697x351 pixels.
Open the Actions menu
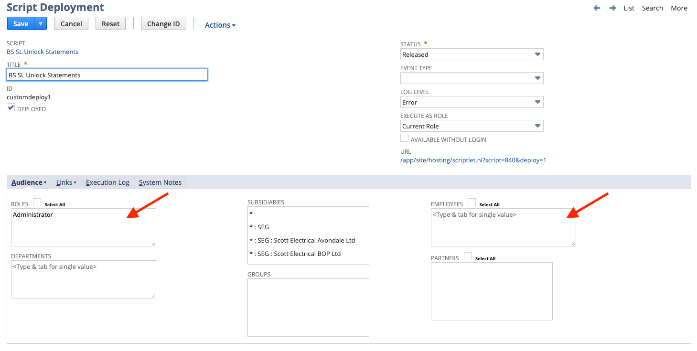220,25
